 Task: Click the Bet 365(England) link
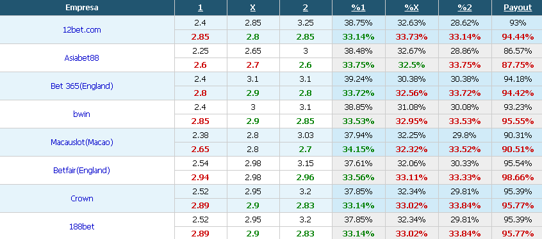[x=82, y=86]
